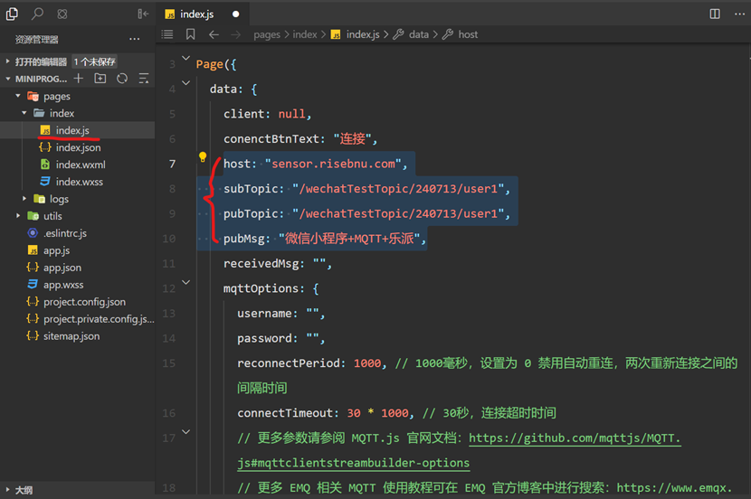Open the Explorer files icon in activity bar
This screenshot has height=499, width=751.
(x=12, y=14)
